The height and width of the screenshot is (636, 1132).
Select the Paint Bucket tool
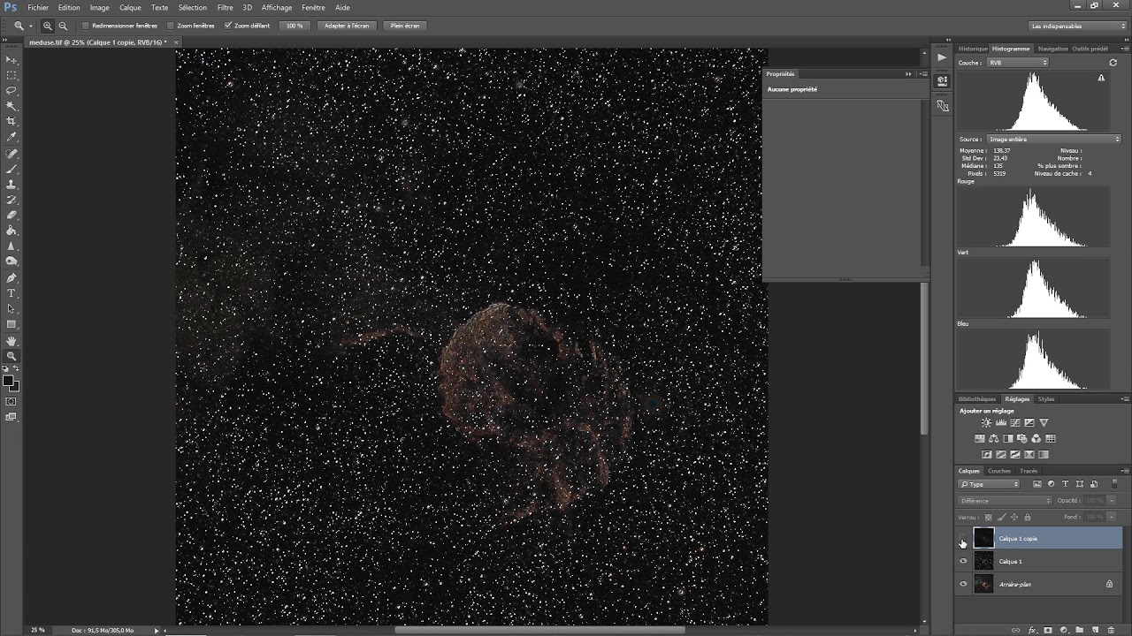[11, 231]
